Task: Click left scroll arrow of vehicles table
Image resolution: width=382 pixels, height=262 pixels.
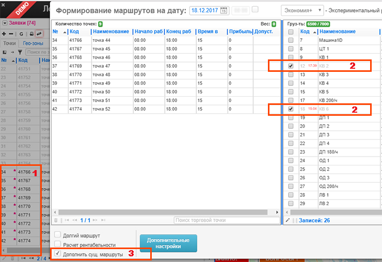Action: [286, 212]
